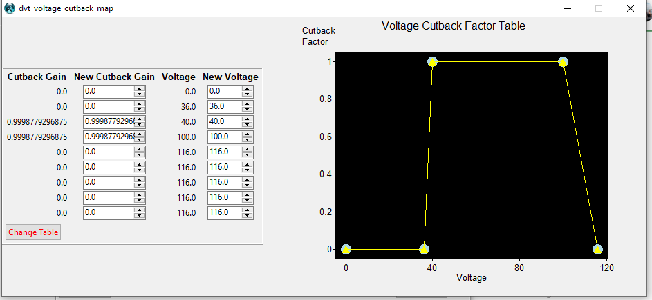Select chart point at voltage 0, factor 0
The width and height of the screenshot is (652, 300).
[346, 250]
